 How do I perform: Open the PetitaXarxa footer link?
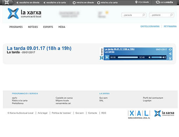pyautogui.click(x=18, y=103)
